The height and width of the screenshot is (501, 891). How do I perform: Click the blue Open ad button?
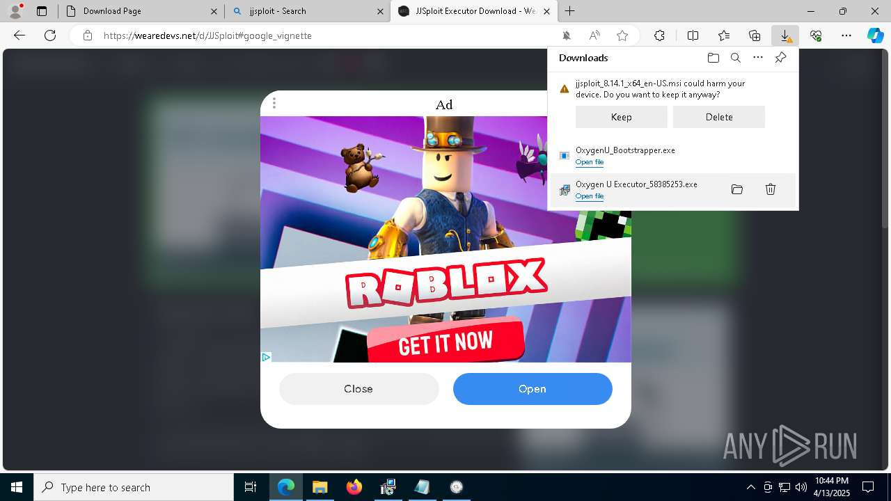[x=533, y=389]
